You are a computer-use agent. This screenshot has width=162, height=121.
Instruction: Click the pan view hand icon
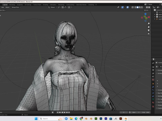148,27
